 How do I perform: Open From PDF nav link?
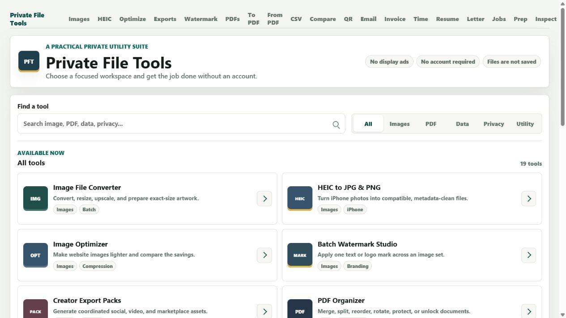click(x=275, y=19)
